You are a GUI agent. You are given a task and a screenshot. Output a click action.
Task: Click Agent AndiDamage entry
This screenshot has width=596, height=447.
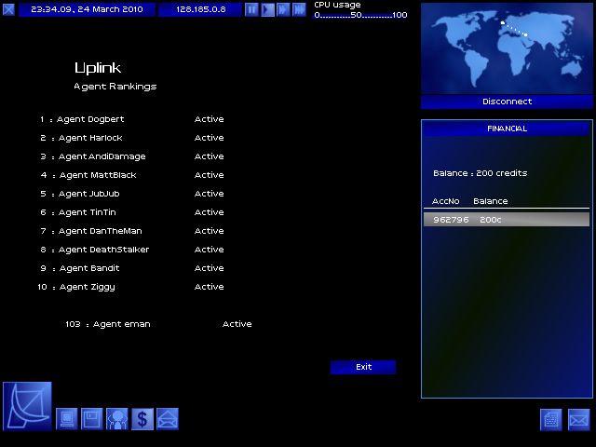[102, 156]
